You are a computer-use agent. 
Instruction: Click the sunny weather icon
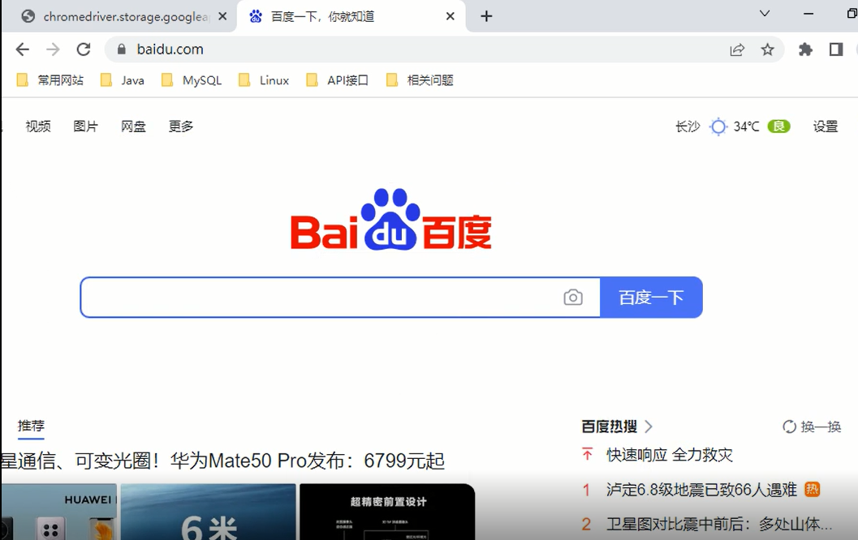click(718, 126)
